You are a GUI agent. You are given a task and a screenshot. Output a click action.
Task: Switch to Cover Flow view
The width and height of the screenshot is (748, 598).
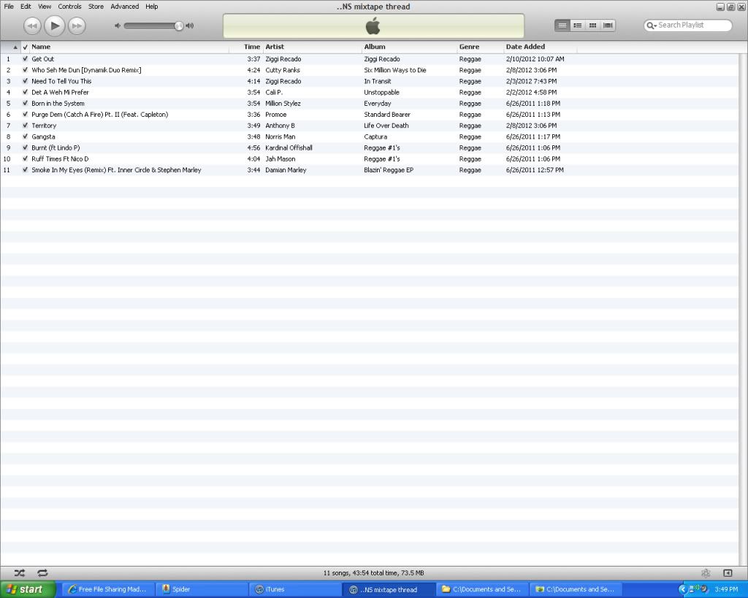[x=608, y=25]
